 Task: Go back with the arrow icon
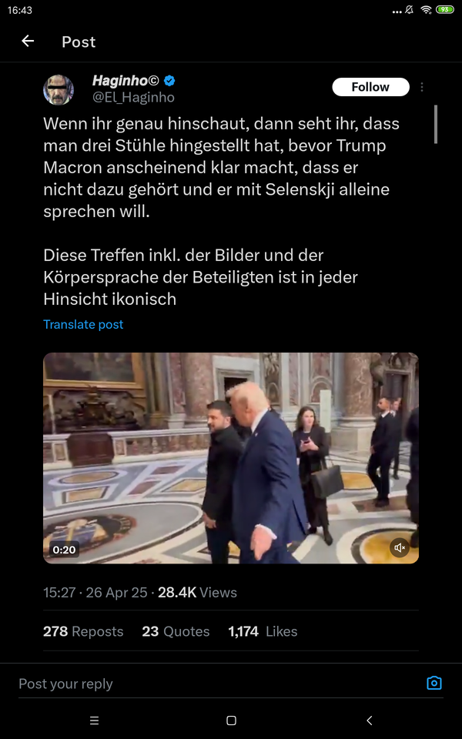pyautogui.click(x=28, y=42)
